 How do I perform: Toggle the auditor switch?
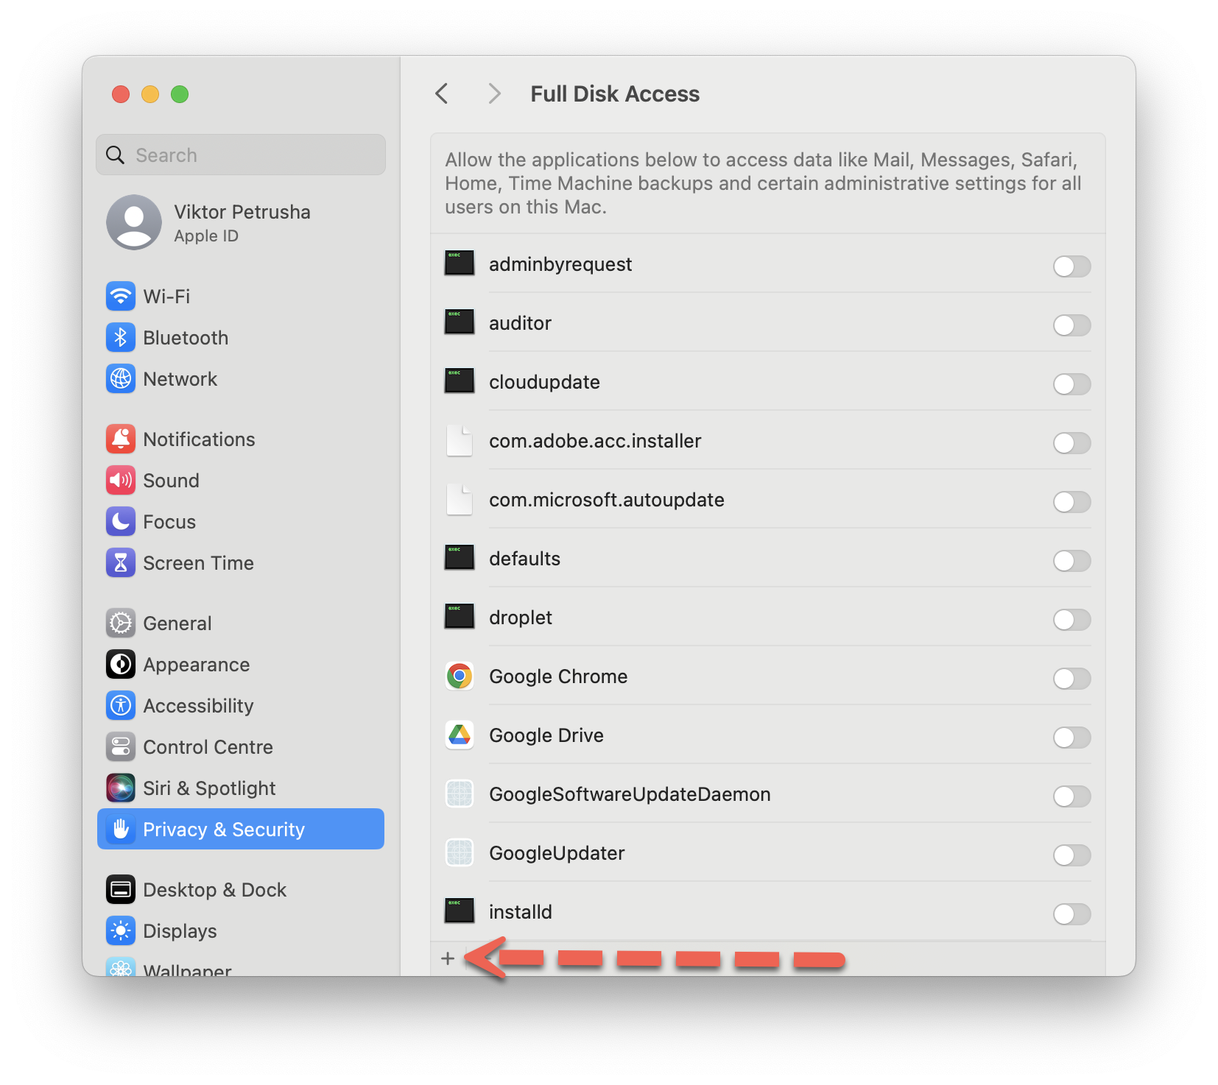click(1071, 325)
